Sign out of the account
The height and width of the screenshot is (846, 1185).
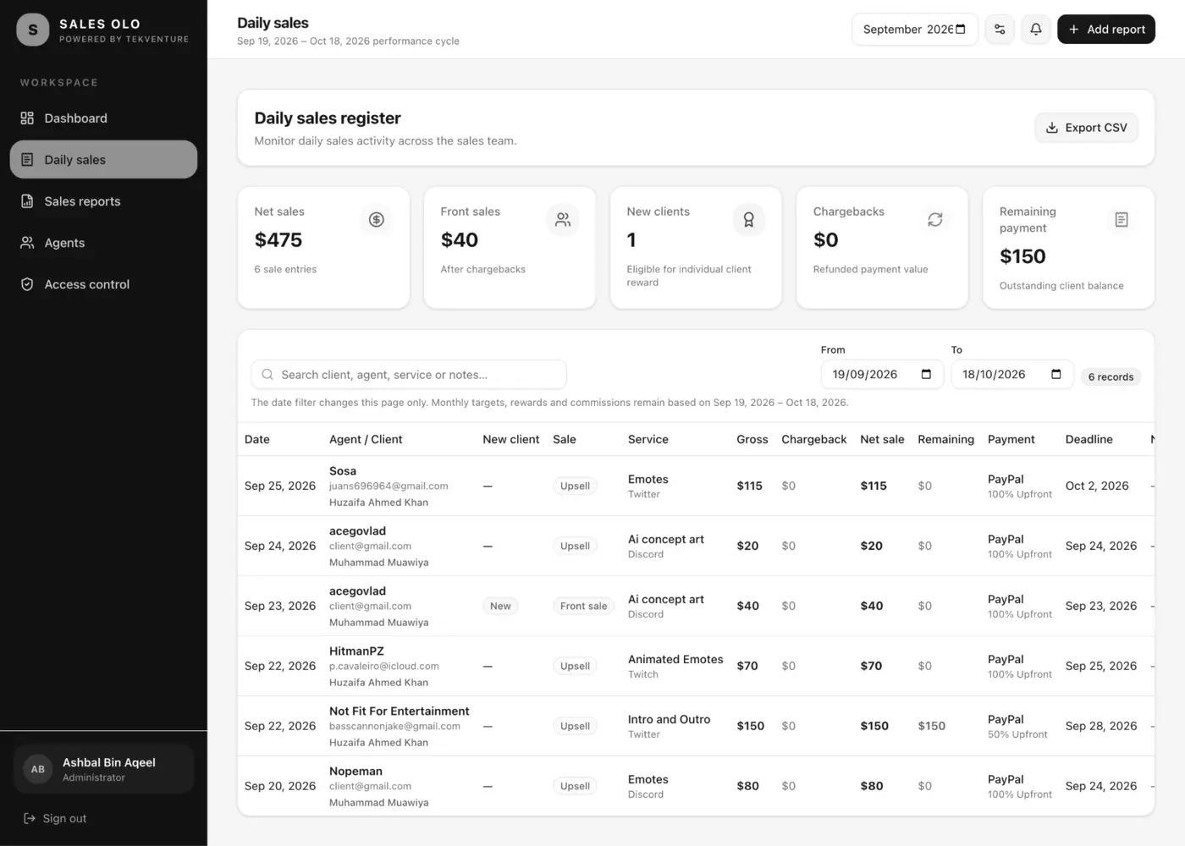(55, 818)
